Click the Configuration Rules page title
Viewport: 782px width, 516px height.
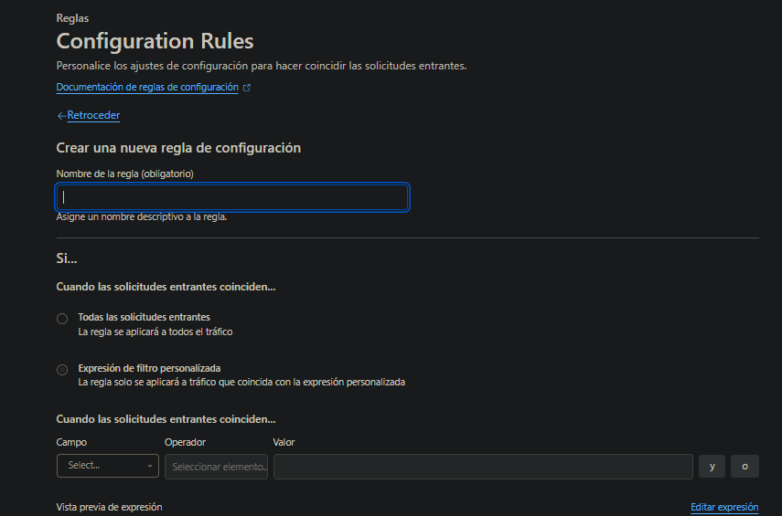click(155, 41)
